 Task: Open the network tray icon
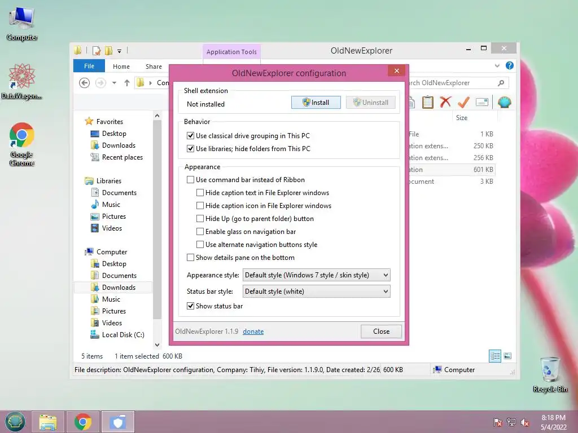coord(511,422)
